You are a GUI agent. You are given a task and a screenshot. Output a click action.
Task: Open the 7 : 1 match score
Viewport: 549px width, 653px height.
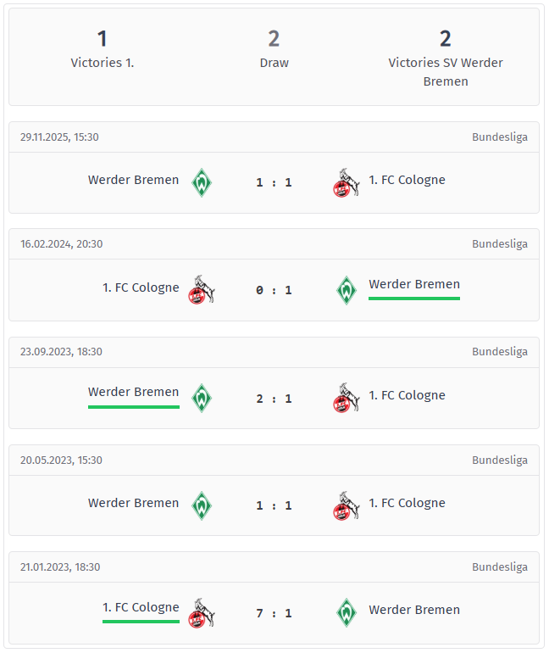274,613
